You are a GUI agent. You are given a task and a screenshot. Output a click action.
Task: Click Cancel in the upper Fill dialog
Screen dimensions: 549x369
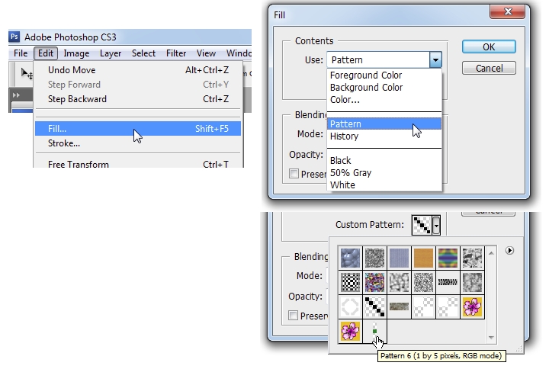[489, 68]
